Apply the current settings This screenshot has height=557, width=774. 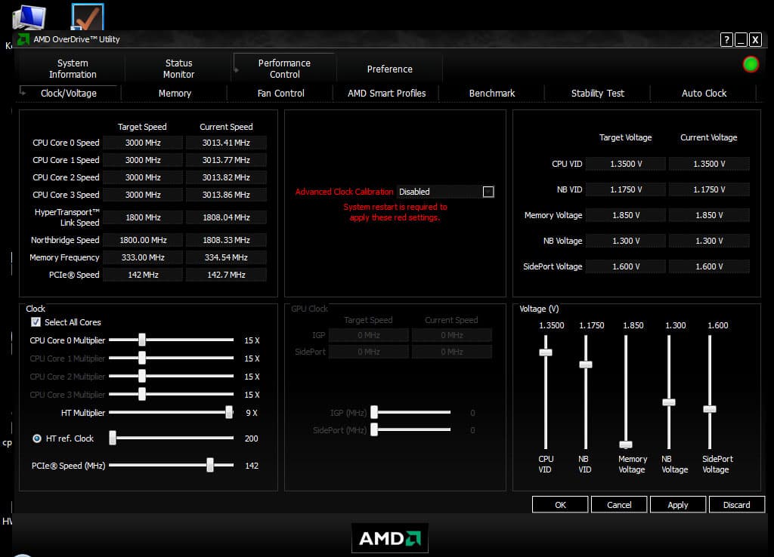pyautogui.click(x=678, y=505)
